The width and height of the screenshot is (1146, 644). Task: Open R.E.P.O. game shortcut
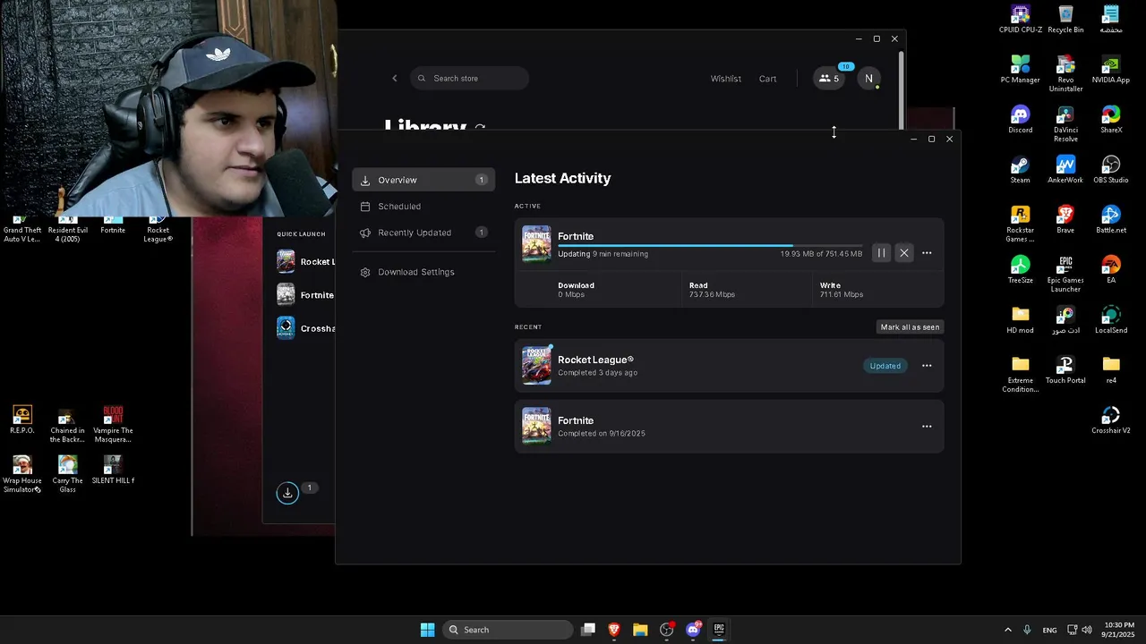22,420
